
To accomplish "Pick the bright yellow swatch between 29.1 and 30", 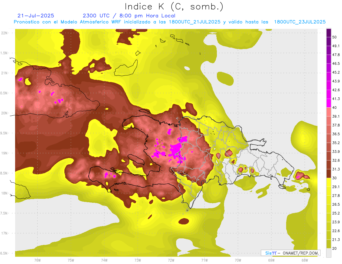I will (329, 182).
